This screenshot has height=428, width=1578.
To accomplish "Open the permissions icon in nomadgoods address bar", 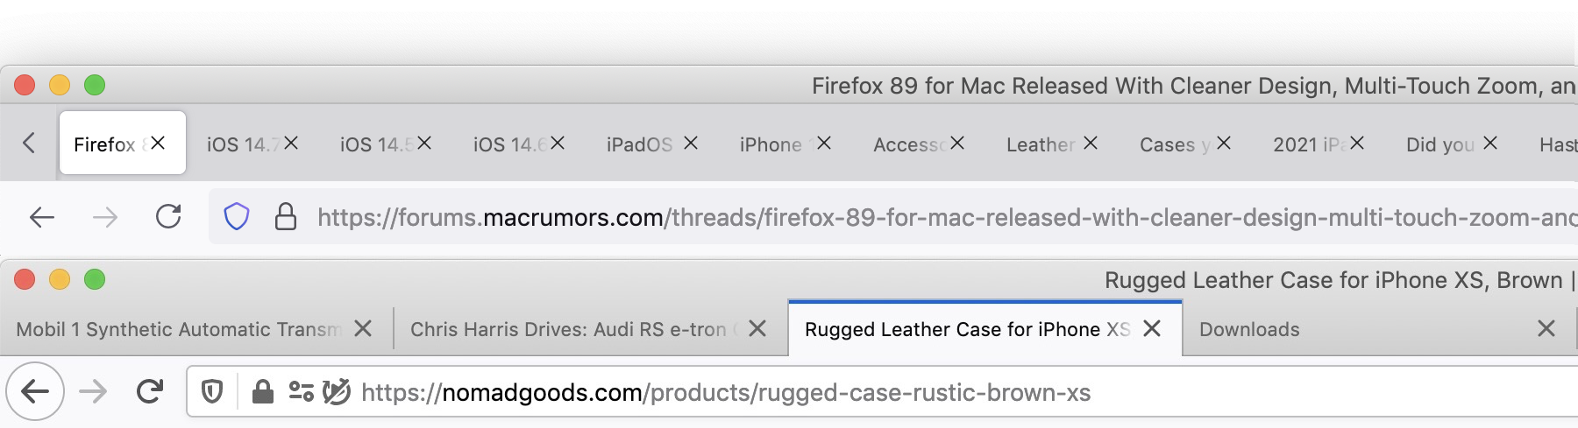I will click(x=302, y=391).
